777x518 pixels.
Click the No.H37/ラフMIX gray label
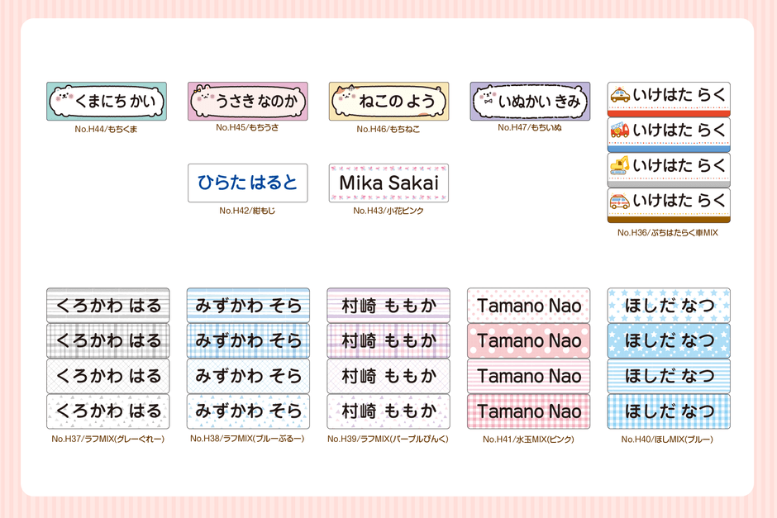(x=107, y=439)
